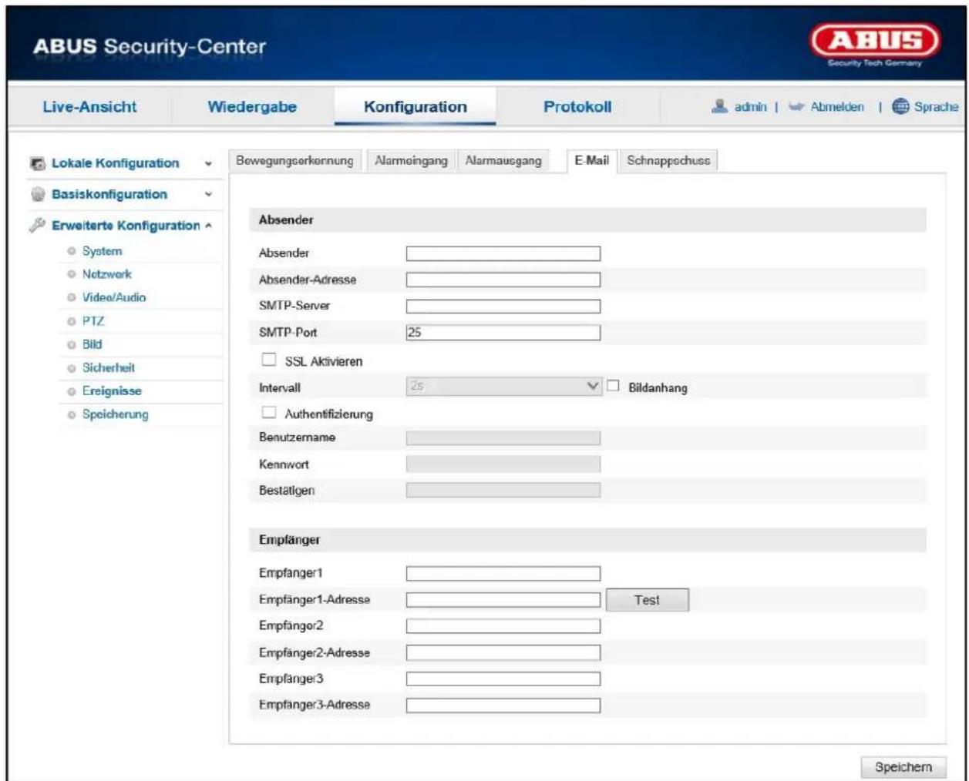Click the SMTP-Port field showing 25
The width and height of the screenshot is (969, 781).
(x=503, y=333)
